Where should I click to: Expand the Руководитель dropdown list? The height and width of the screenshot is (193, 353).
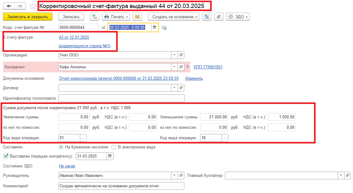[x=175, y=175]
